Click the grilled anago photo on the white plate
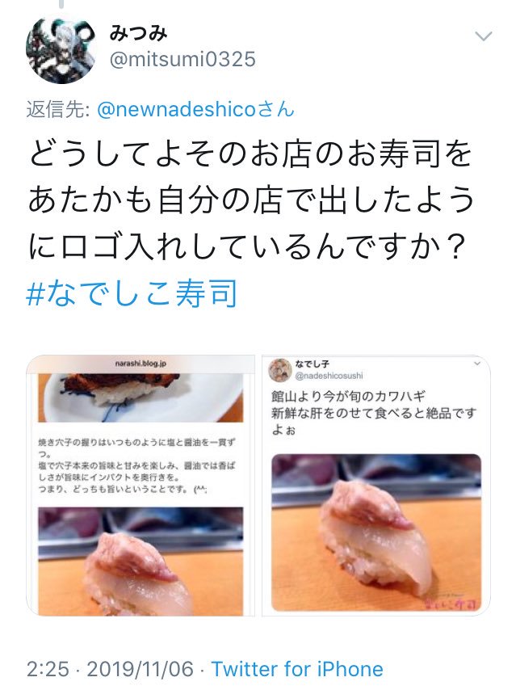This screenshot has width=516, height=690. [141, 398]
